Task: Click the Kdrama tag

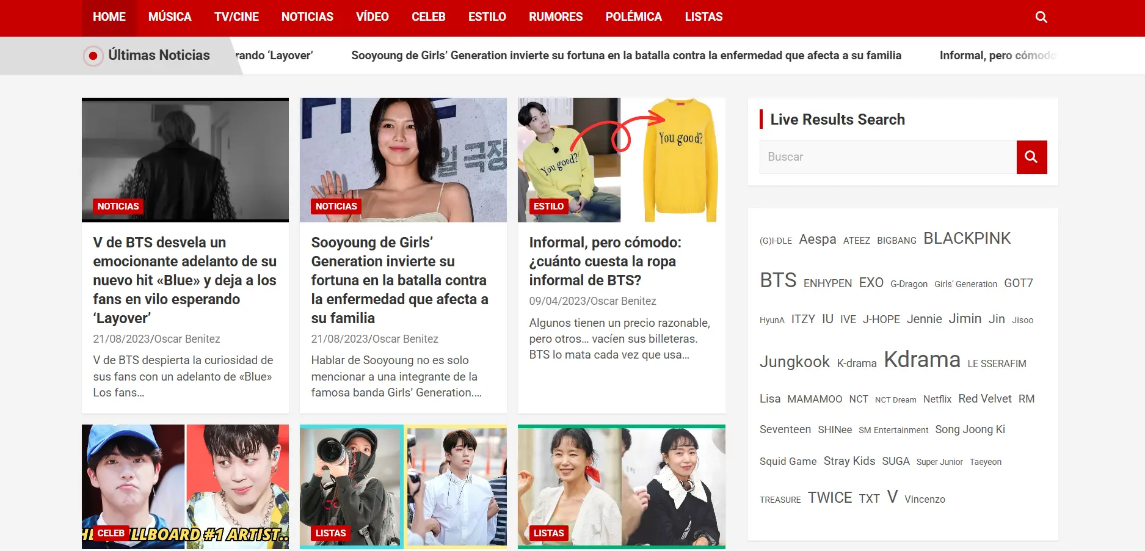Action: coord(922,360)
